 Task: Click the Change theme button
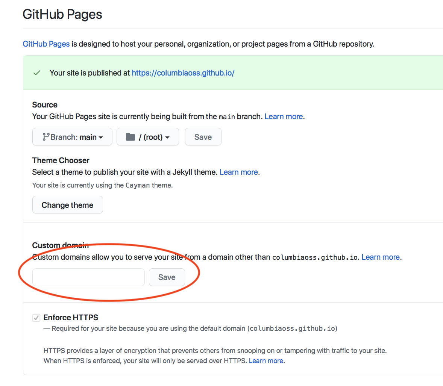(x=68, y=205)
